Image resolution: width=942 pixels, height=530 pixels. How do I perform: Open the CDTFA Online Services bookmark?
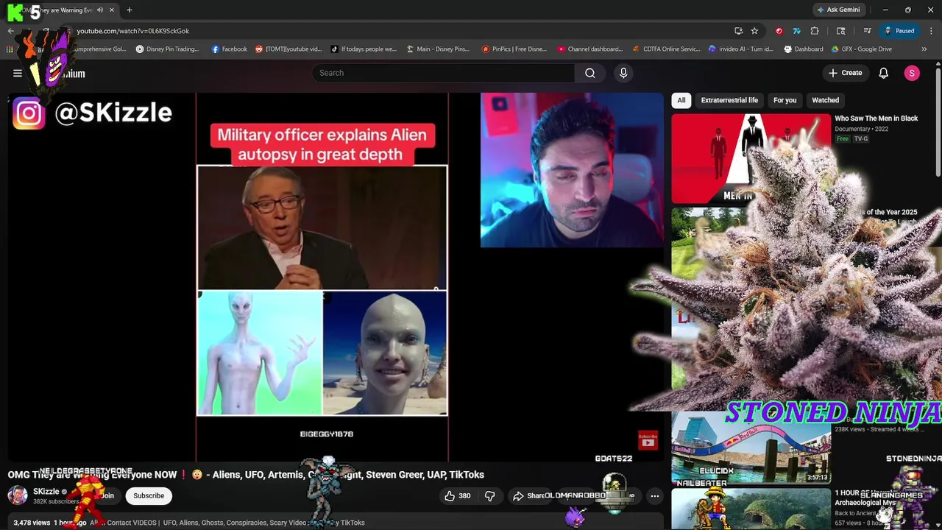667,49
